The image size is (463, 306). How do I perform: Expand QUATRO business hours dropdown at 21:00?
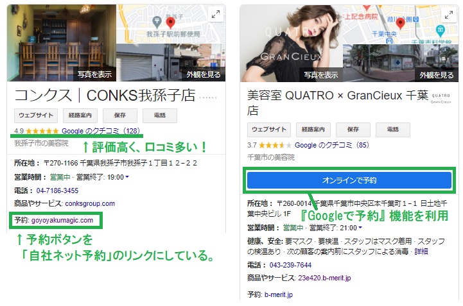(360, 228)
